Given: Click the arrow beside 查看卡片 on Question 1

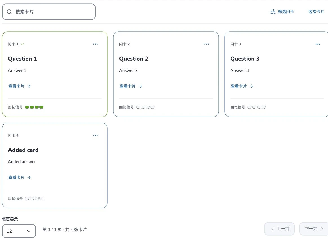Looking at the screenshot, I should tap(29, 86).
